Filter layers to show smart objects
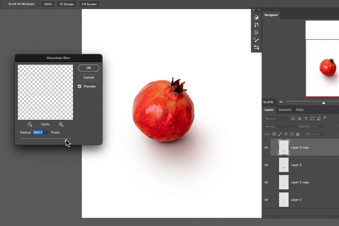339x226 pixels. (x=319, y=118)
